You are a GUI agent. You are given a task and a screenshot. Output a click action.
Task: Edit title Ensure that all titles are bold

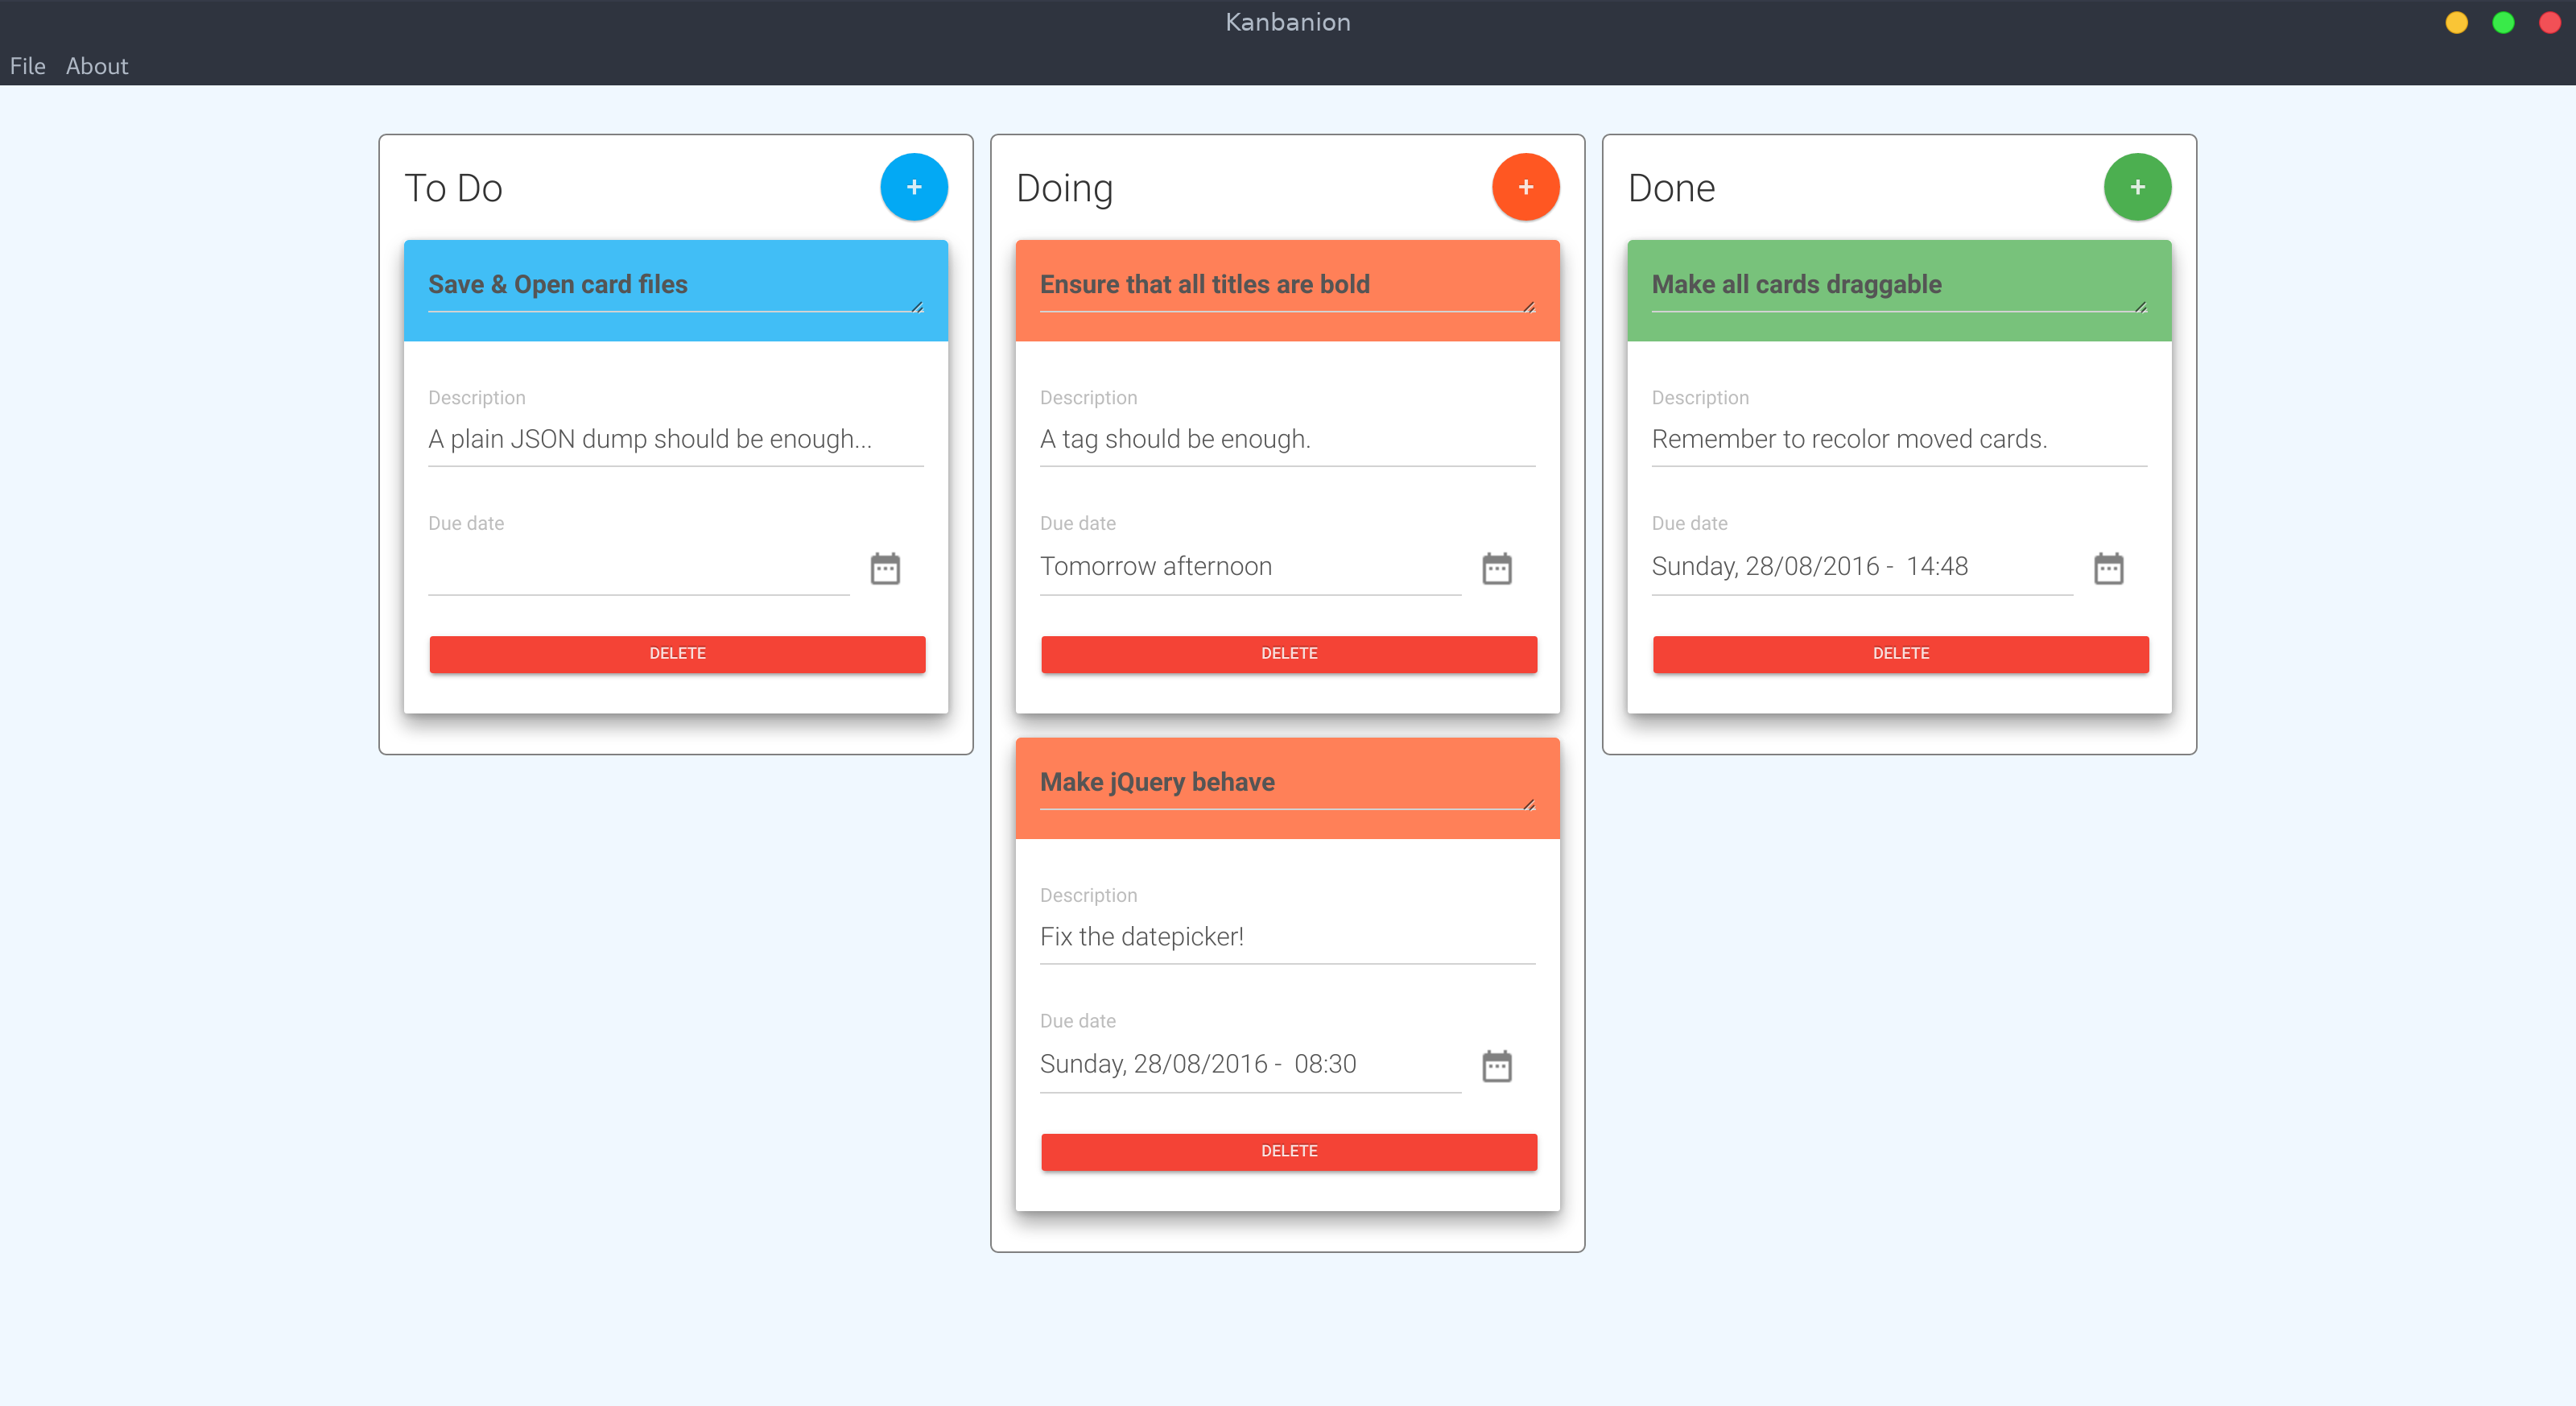click(1204, 285)
